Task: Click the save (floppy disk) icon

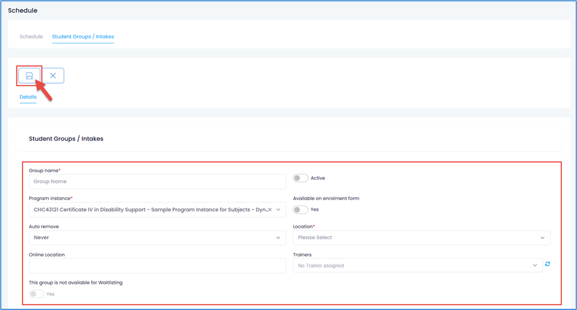Action: point(29,76)
